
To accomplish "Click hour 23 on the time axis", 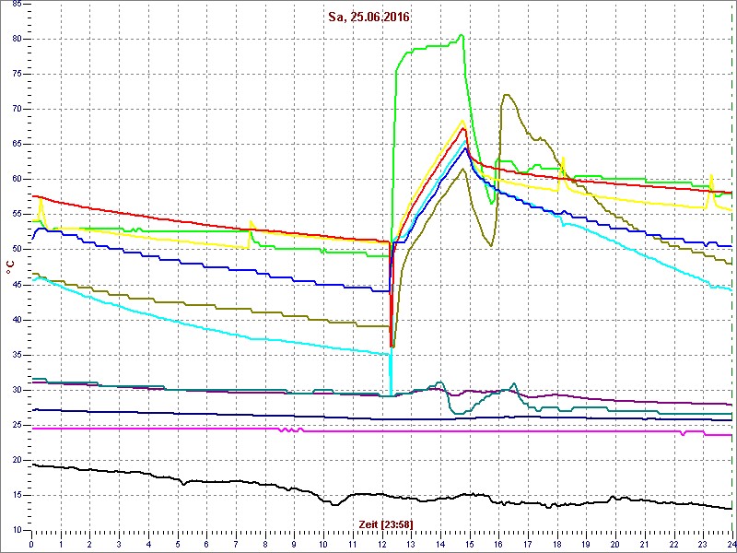I will [703, 544].
